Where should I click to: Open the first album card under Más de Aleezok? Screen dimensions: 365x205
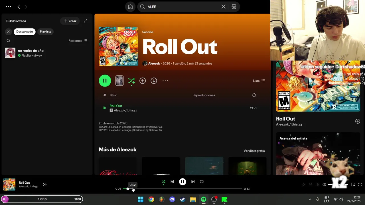[x=117, y=166]
